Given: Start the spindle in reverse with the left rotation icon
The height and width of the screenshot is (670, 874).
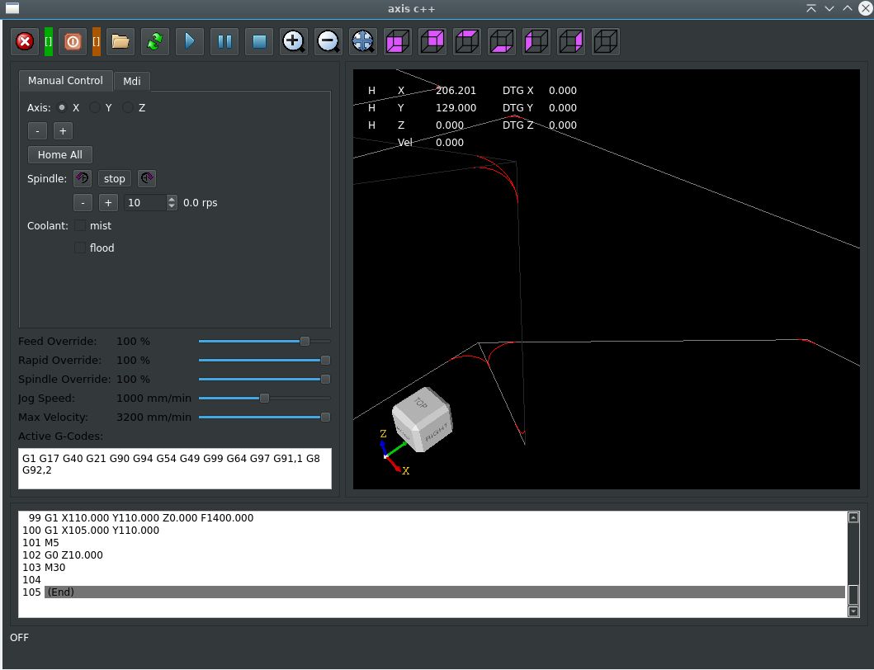Looking at the screenshot, I should [83, 178].
